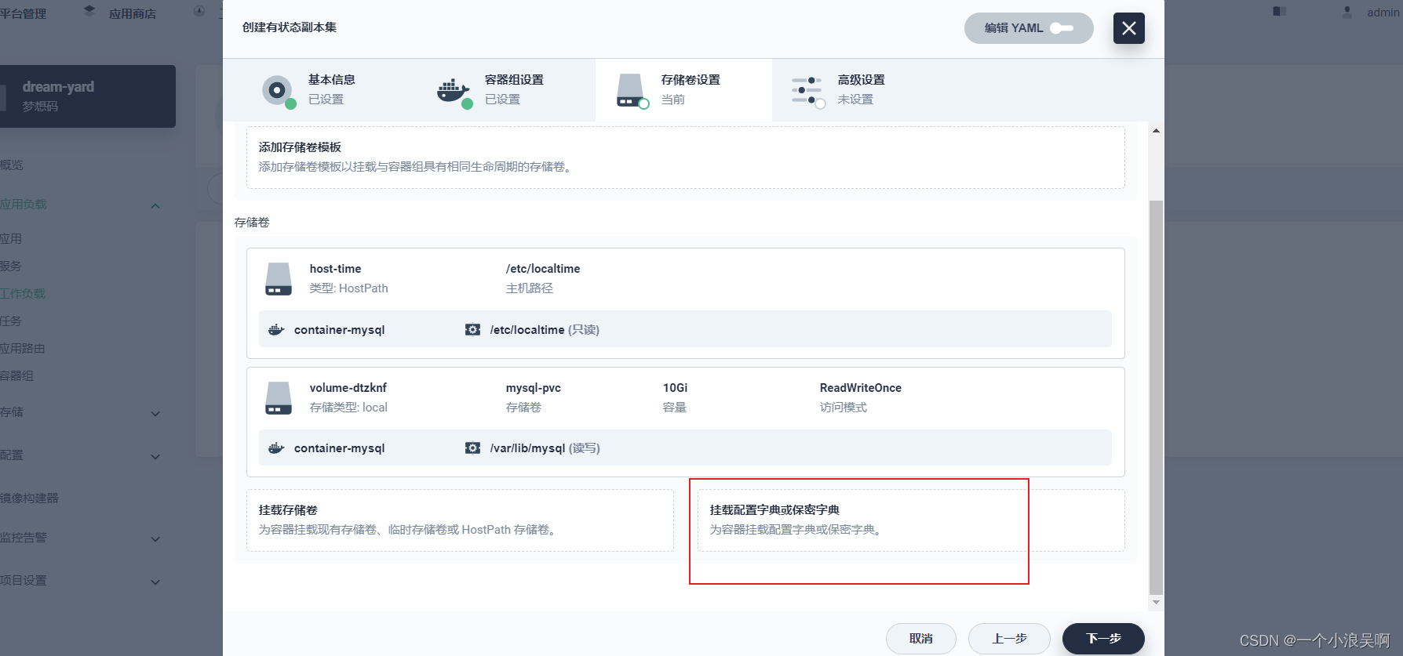Click 添加存储卷模板 card
Viewport: 1403px width, 656px height.
[685, 157]
